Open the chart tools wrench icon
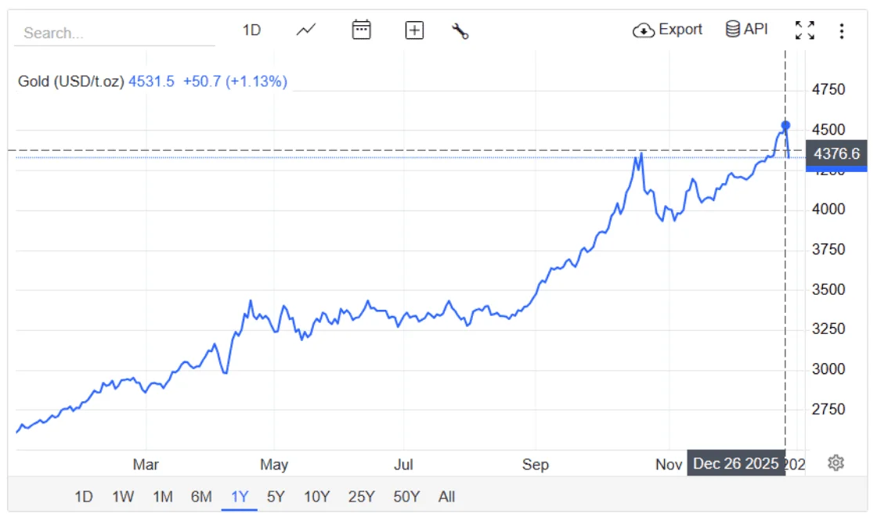This screenshot has height=521, width=877. tap(460, 31)
